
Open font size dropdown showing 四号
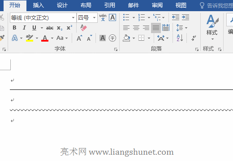click(94, 17)
